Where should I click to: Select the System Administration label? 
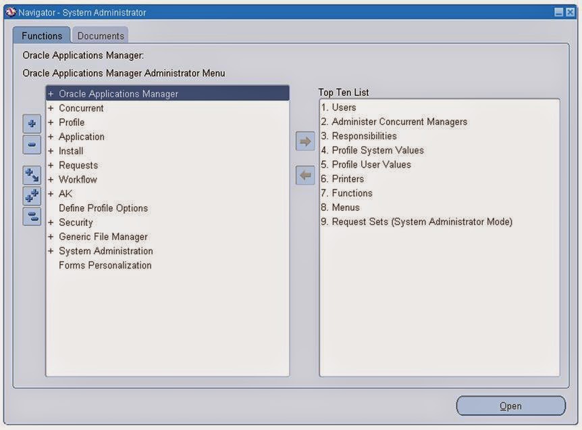(x=106, y=251)
